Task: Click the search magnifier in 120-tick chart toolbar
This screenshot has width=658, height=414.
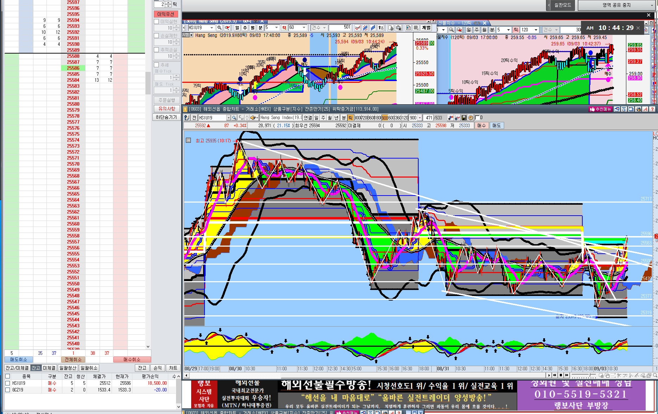Action: (451, 30)
